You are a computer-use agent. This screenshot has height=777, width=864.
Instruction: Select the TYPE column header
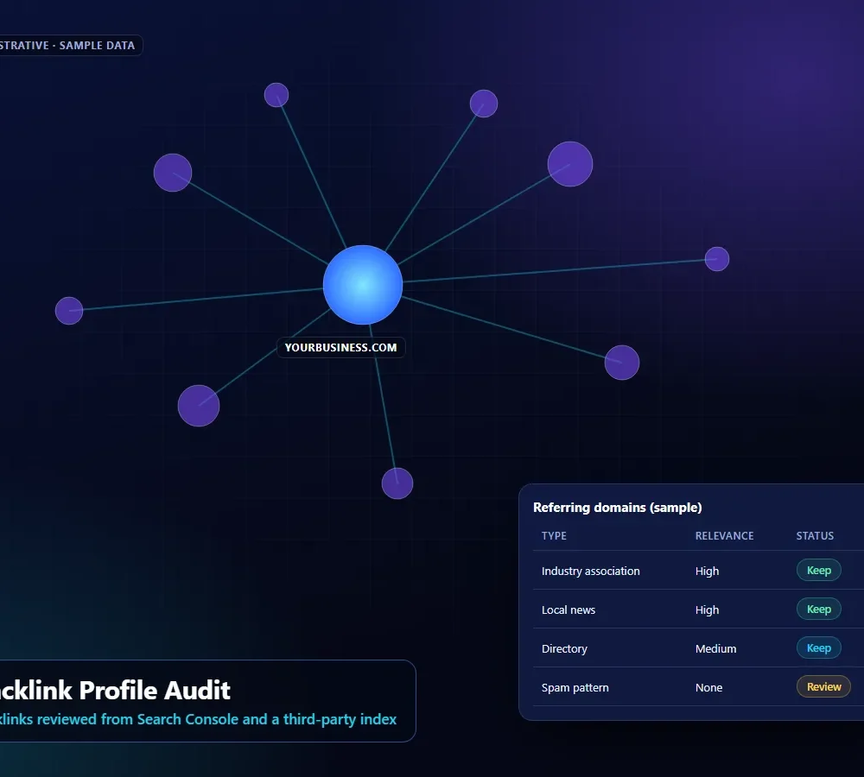pos(554,536)
